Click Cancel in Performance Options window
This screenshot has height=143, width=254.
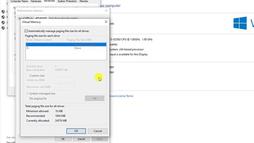tap(81, 139)
